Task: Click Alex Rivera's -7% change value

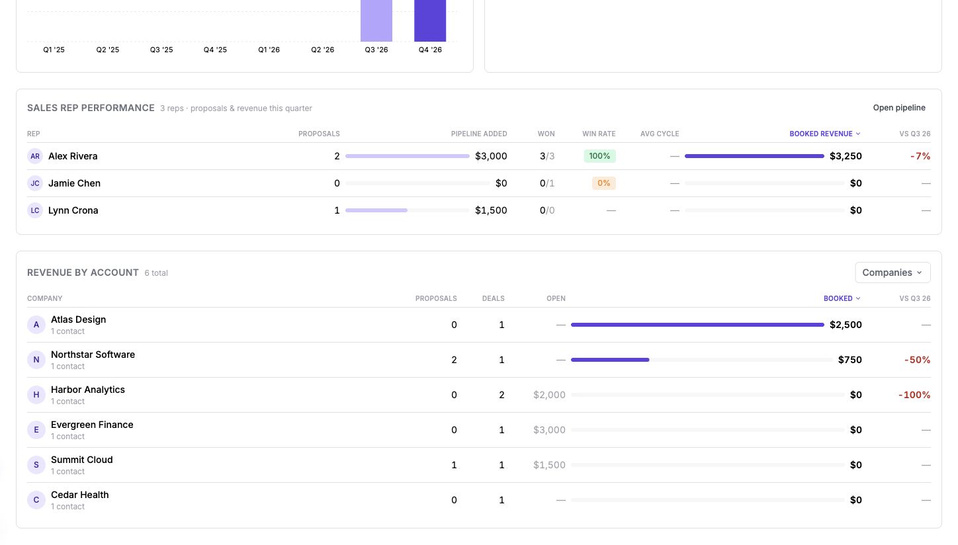Action: point(920,156)
